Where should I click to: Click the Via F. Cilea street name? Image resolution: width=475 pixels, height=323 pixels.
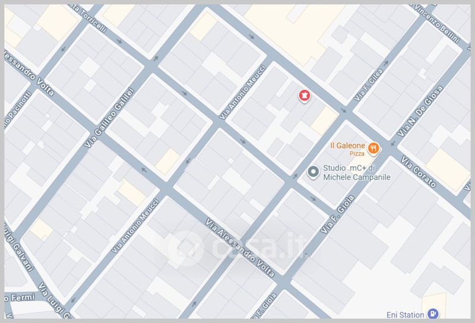point(368,85)
